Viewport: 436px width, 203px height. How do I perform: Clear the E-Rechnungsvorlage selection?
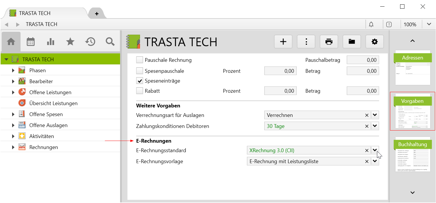367,161
